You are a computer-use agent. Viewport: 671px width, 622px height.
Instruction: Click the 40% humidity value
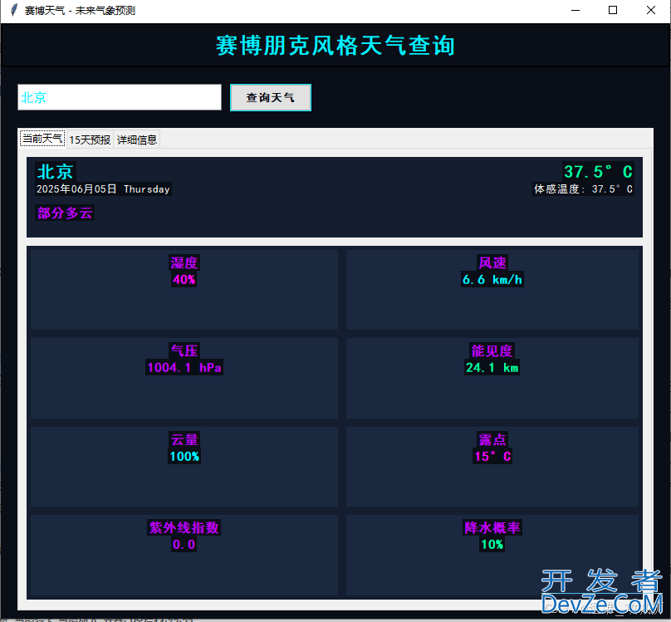click(x=184, y=279)
